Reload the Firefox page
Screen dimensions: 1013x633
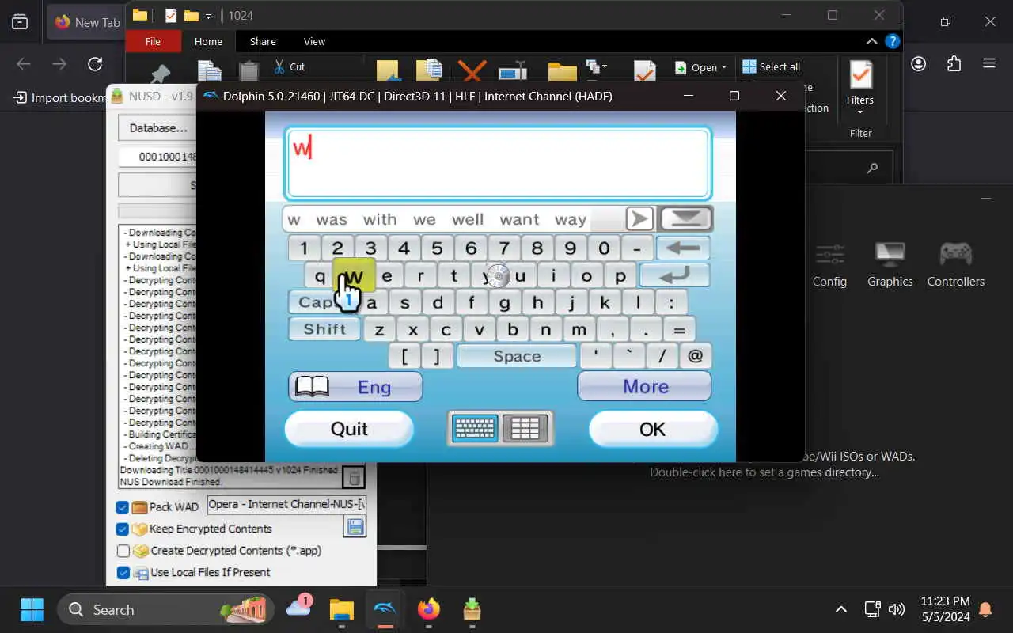95,64
